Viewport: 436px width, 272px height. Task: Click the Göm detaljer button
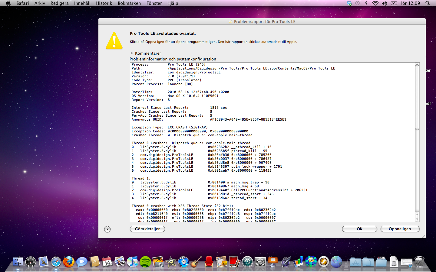(147, 229)
